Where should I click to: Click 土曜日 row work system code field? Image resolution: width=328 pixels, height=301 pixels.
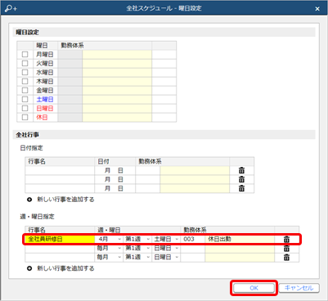(x=70, y=99)
